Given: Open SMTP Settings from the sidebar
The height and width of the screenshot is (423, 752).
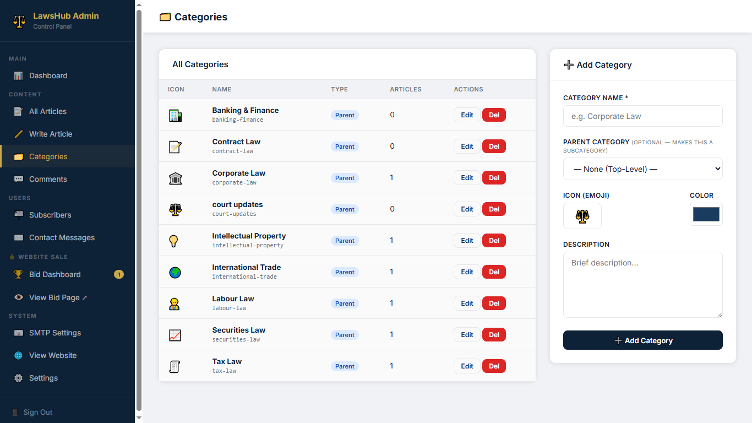Looking at the screenshot, I should pos(55,333).
